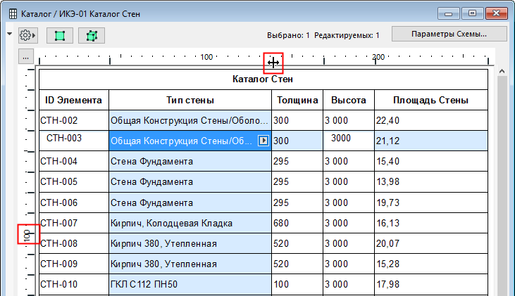Click thickness 100 in СТН-010 row
Viewport: 515px width, 296px height.
pos(297,284)
